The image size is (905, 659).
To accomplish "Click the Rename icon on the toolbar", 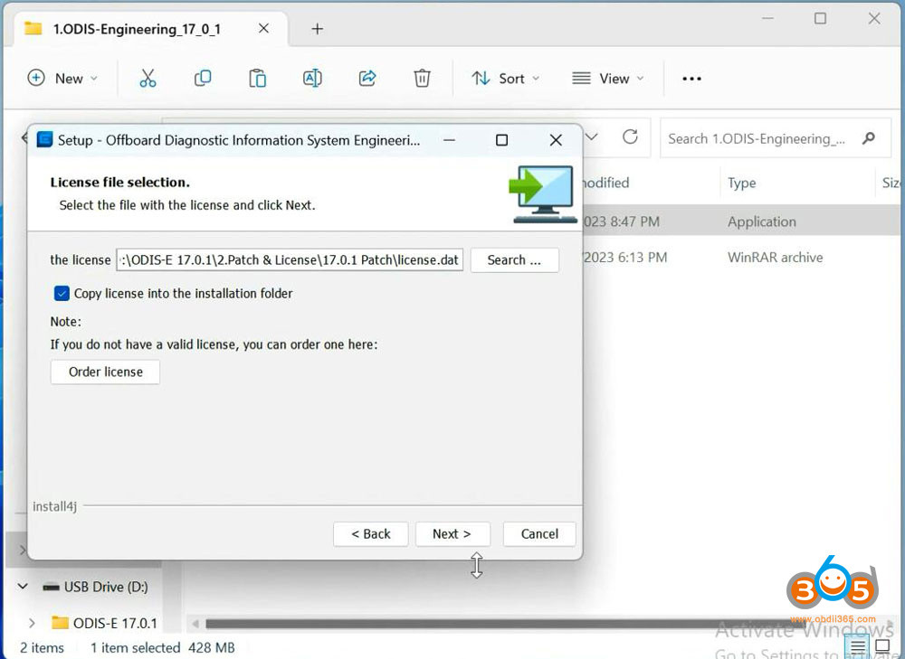I will (312, 79).
